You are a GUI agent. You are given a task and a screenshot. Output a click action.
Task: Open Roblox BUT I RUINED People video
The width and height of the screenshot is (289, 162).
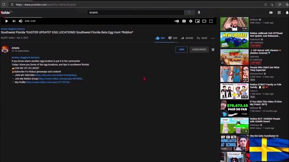pos(265,120)
